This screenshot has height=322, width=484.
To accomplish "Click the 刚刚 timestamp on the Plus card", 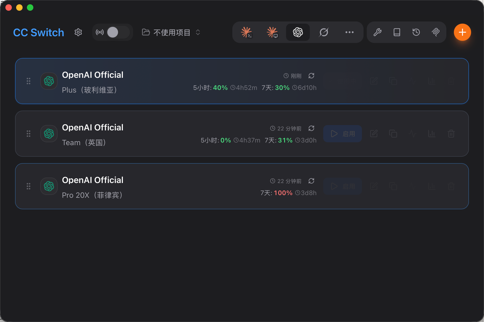I will tap(293, 76).
